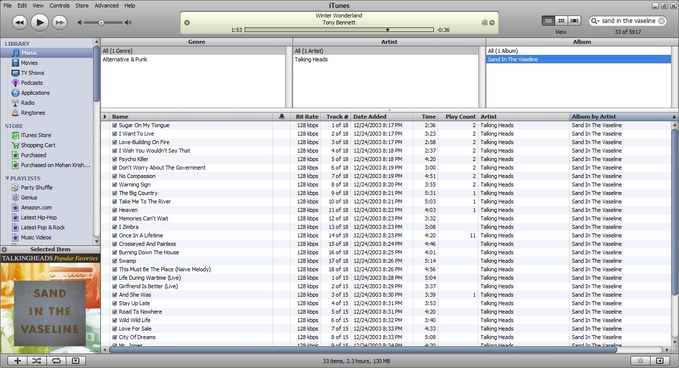The image size is (679, 368).
Task: Open the View menu
Action: click(38, 5)
